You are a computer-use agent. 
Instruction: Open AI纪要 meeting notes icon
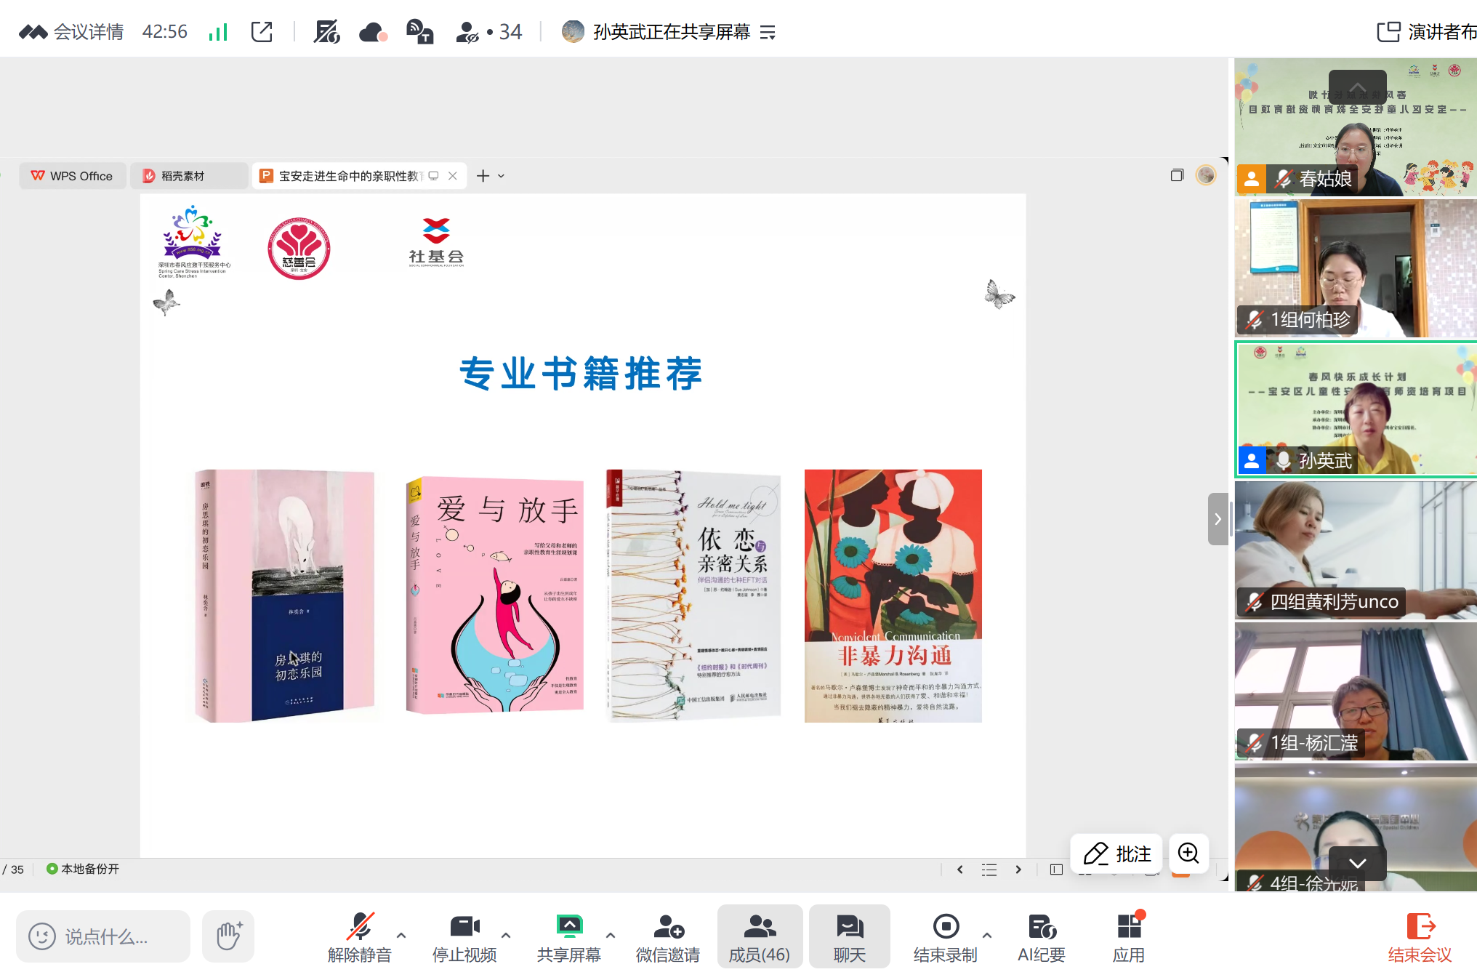pyautogui.click(x=1042, y=927)
